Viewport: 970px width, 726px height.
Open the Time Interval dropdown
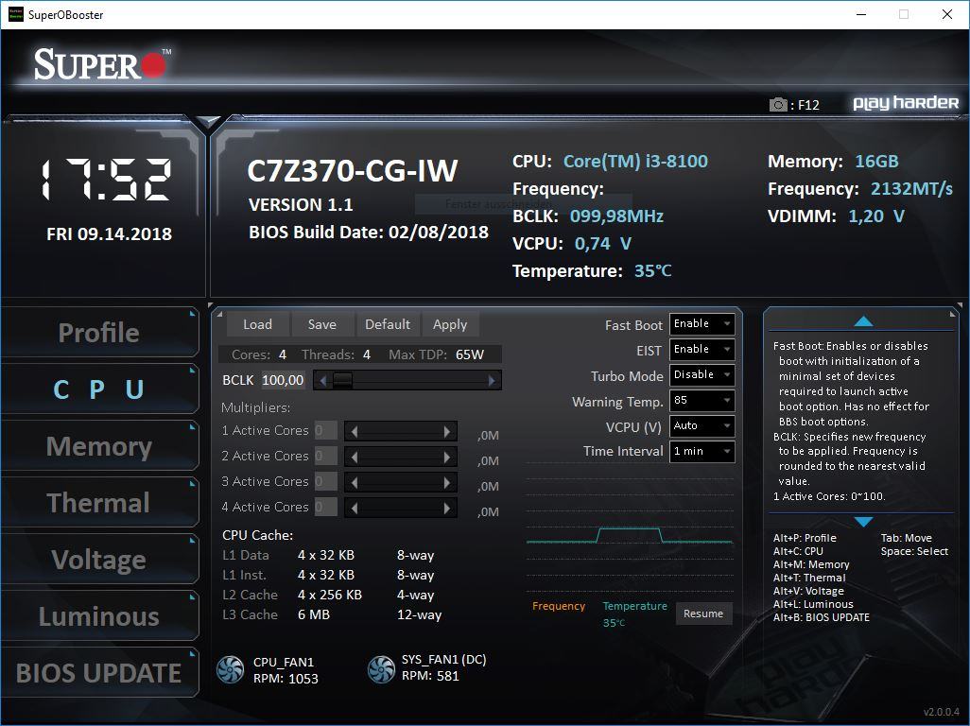pyautogui.click(x=702, y=452)
